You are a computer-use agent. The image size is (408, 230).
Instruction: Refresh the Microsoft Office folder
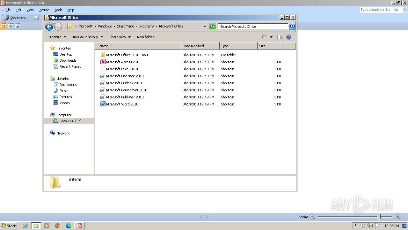tap(213, 27)
